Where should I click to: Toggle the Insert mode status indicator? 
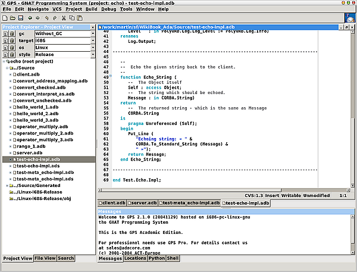(x=272, y=195)
